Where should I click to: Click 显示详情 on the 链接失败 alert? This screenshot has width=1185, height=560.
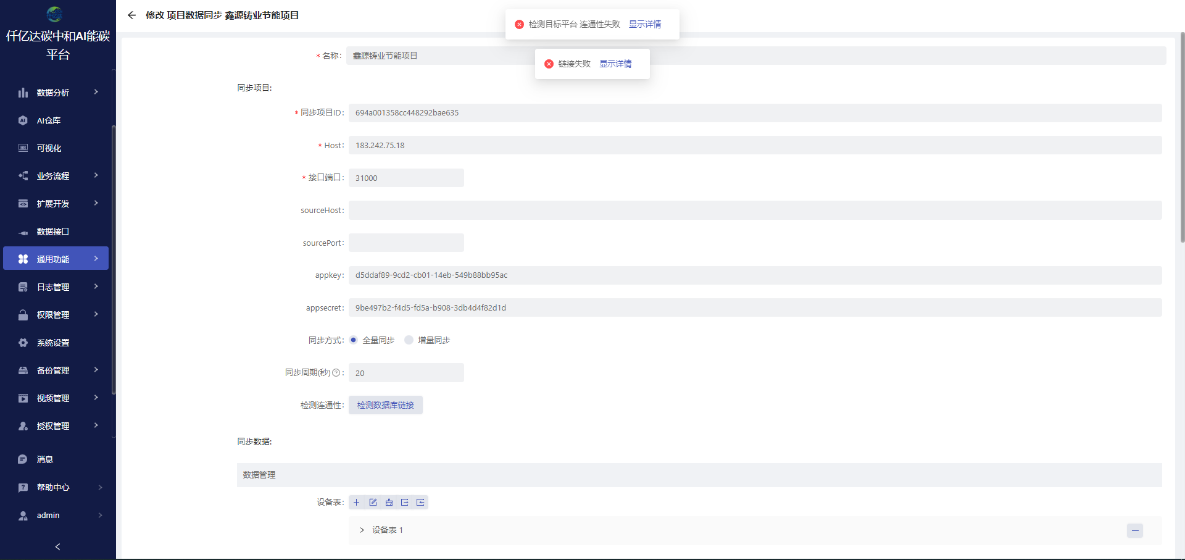[615, 63]
